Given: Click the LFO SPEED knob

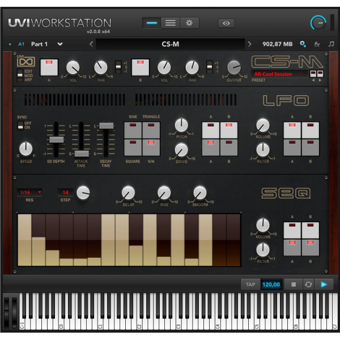Looking at the screenshot, I should click(26, 148).
